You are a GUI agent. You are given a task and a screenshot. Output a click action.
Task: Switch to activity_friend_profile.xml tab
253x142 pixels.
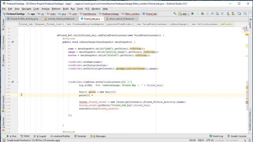coord(61,19)
